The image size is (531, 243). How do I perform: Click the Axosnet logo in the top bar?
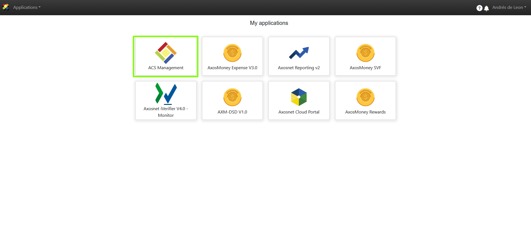tap(6, 7)
